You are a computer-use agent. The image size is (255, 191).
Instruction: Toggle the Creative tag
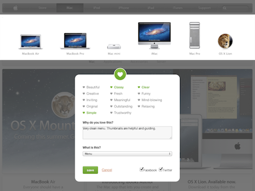pos(91,93)
